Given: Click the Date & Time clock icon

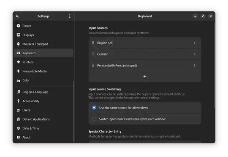Looking at the screenshot, I should click(x=18, y=128).
